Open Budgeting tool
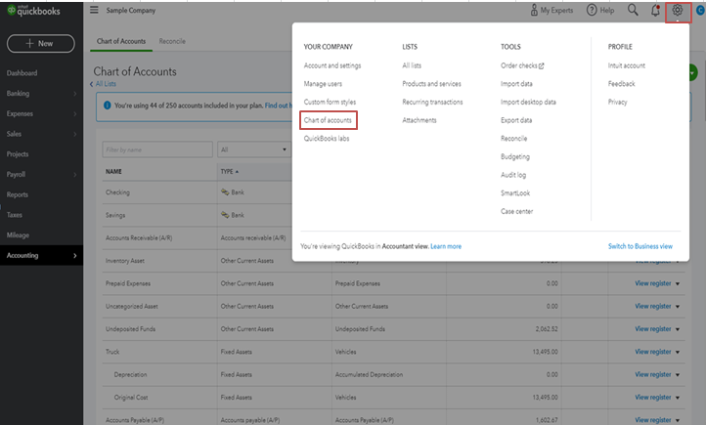 pyautogui.click(x=515, y=156)
